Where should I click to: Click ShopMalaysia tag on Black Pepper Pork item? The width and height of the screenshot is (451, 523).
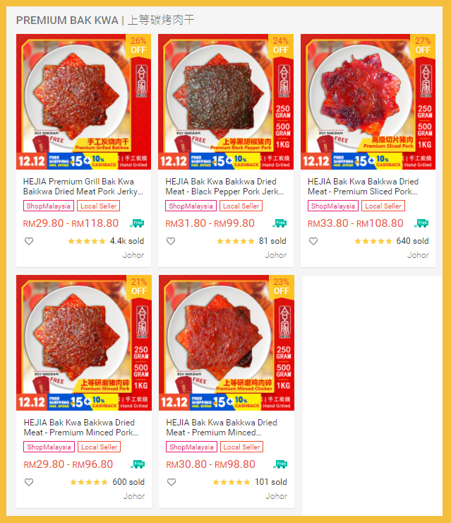click(x=191, y=206)
